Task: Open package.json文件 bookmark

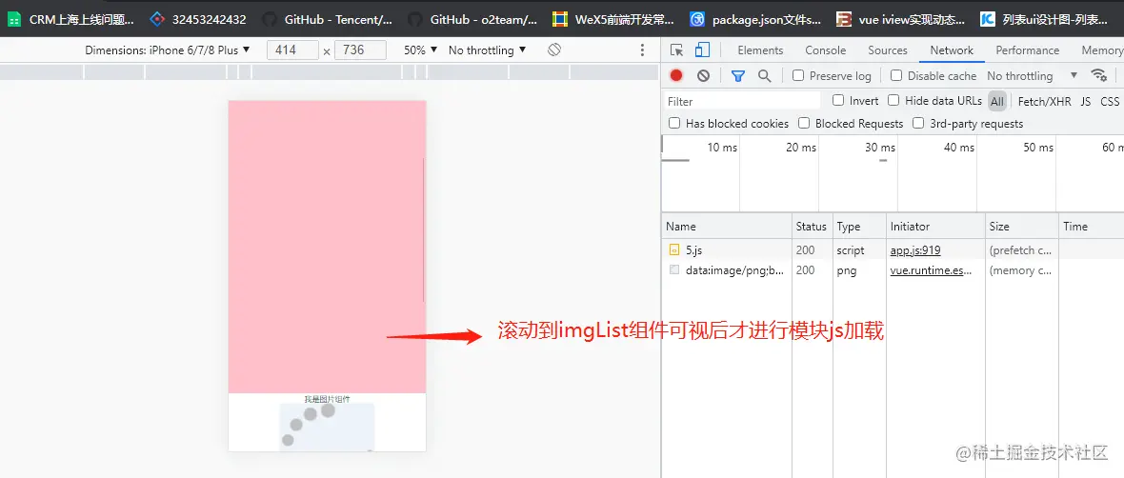Action: pos(755,19)
